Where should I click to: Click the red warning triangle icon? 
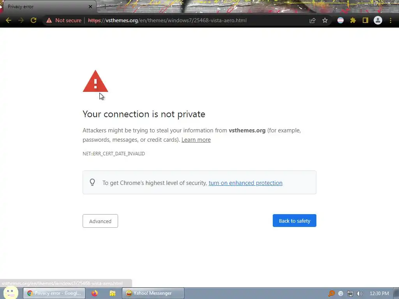(x=95, y=81)
